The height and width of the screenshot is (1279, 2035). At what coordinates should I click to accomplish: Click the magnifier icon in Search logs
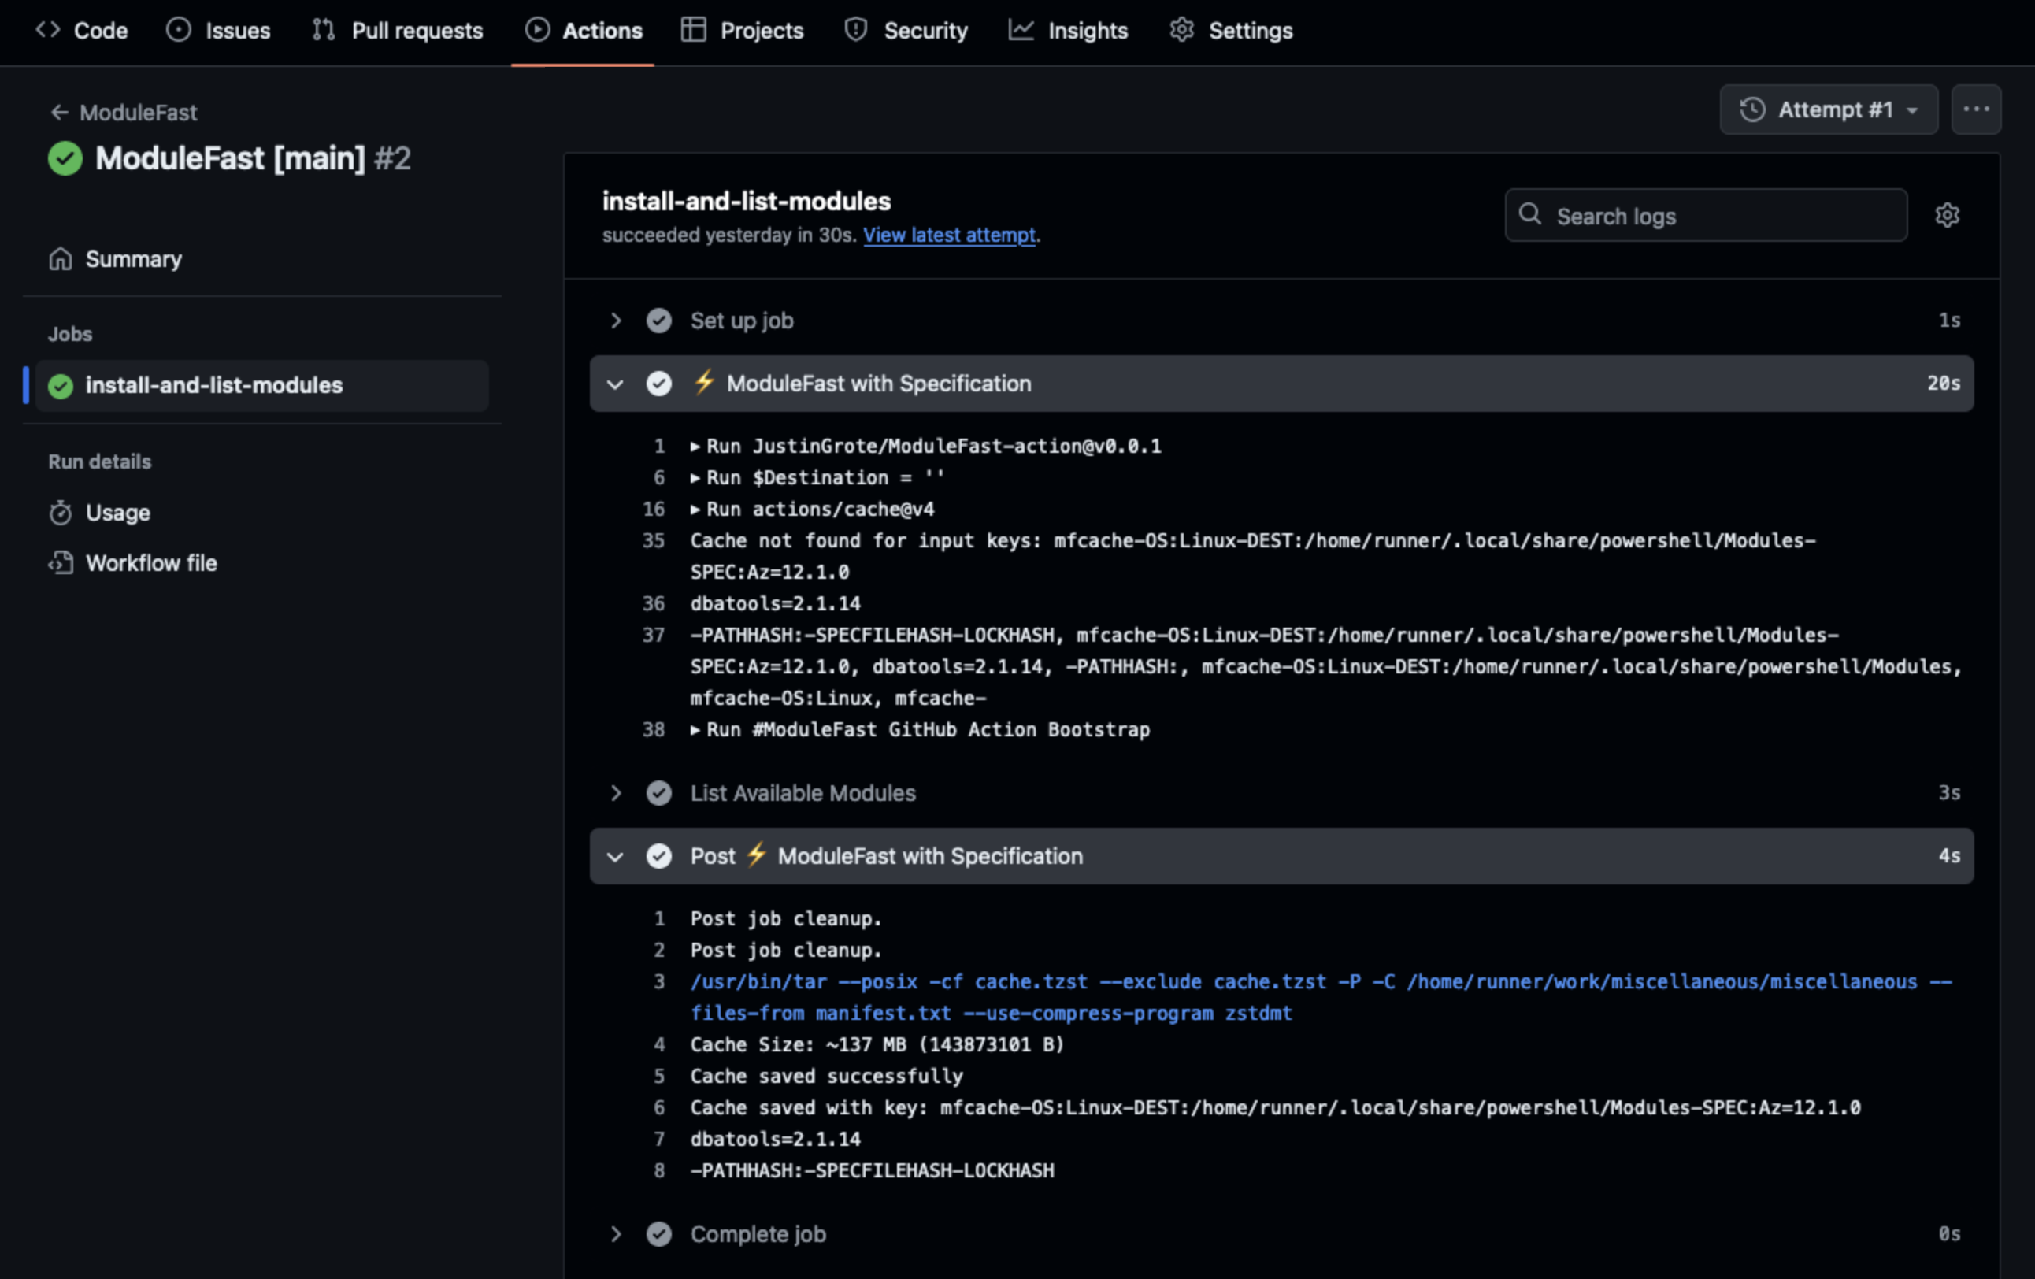tap(1529, 214)
